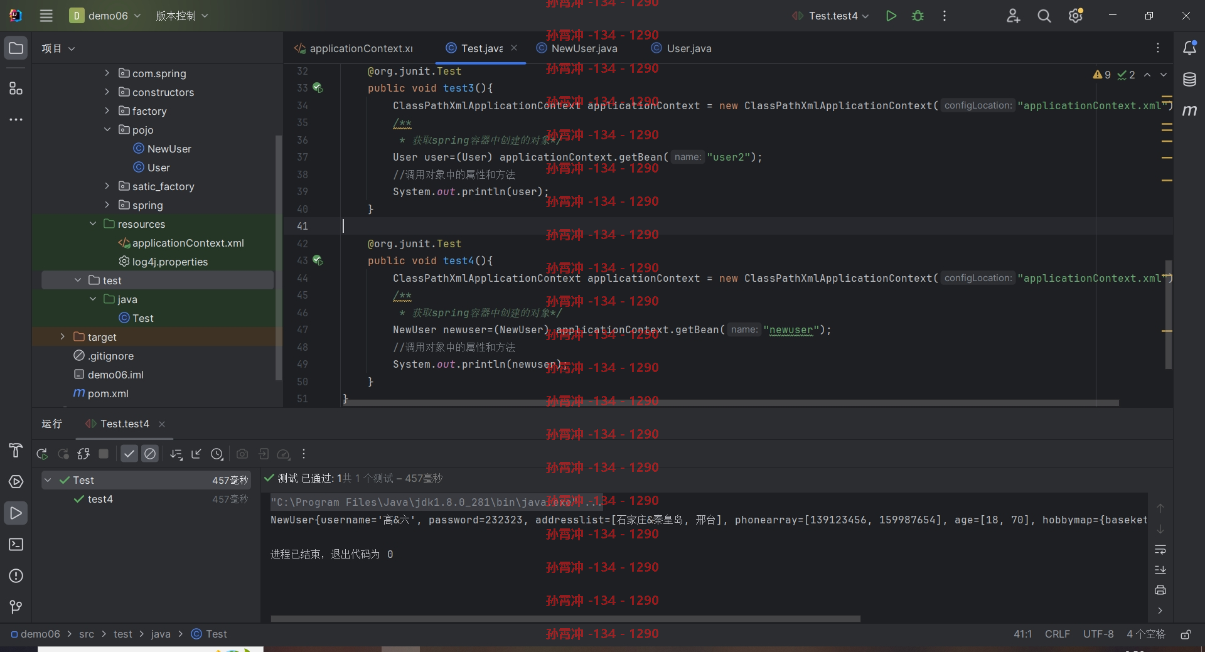Open the Database tool window
1205x652 pixels.
tap(1189, 80)
